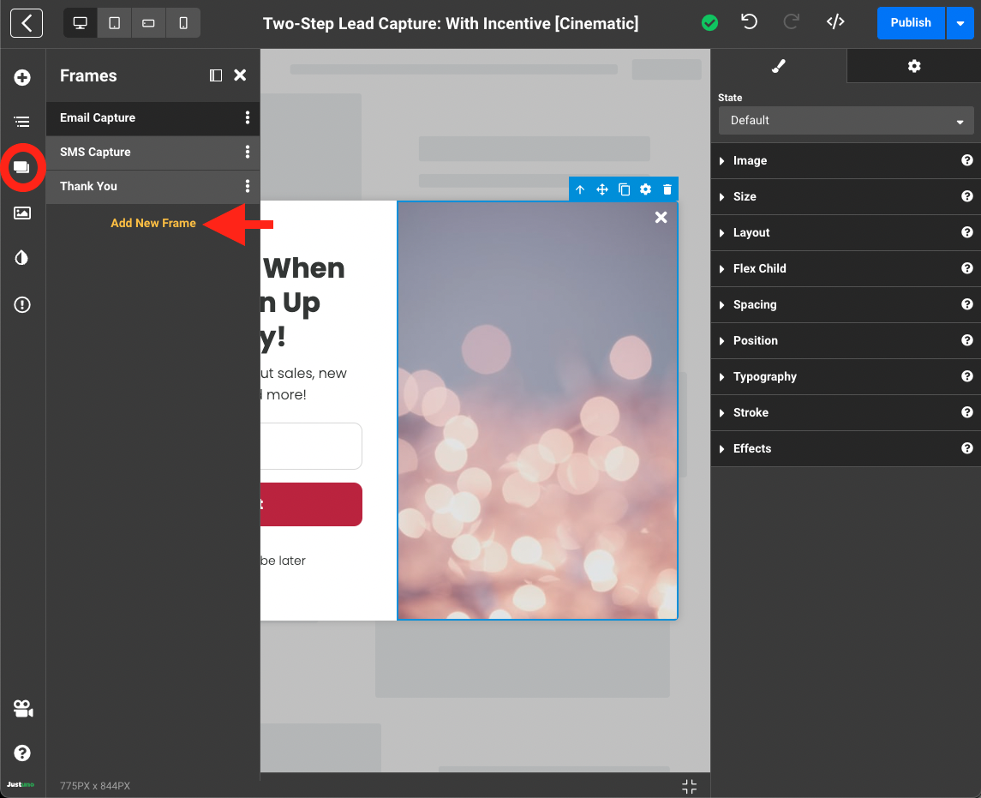Switch to the settings gear tab

click(914, 66)
